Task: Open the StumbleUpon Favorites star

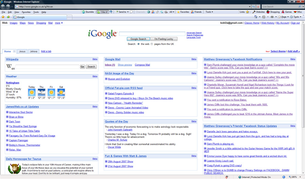Action: point(178,12)
